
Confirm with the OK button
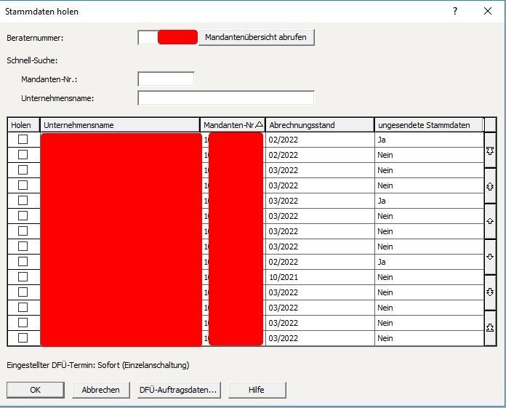[36, 390]
